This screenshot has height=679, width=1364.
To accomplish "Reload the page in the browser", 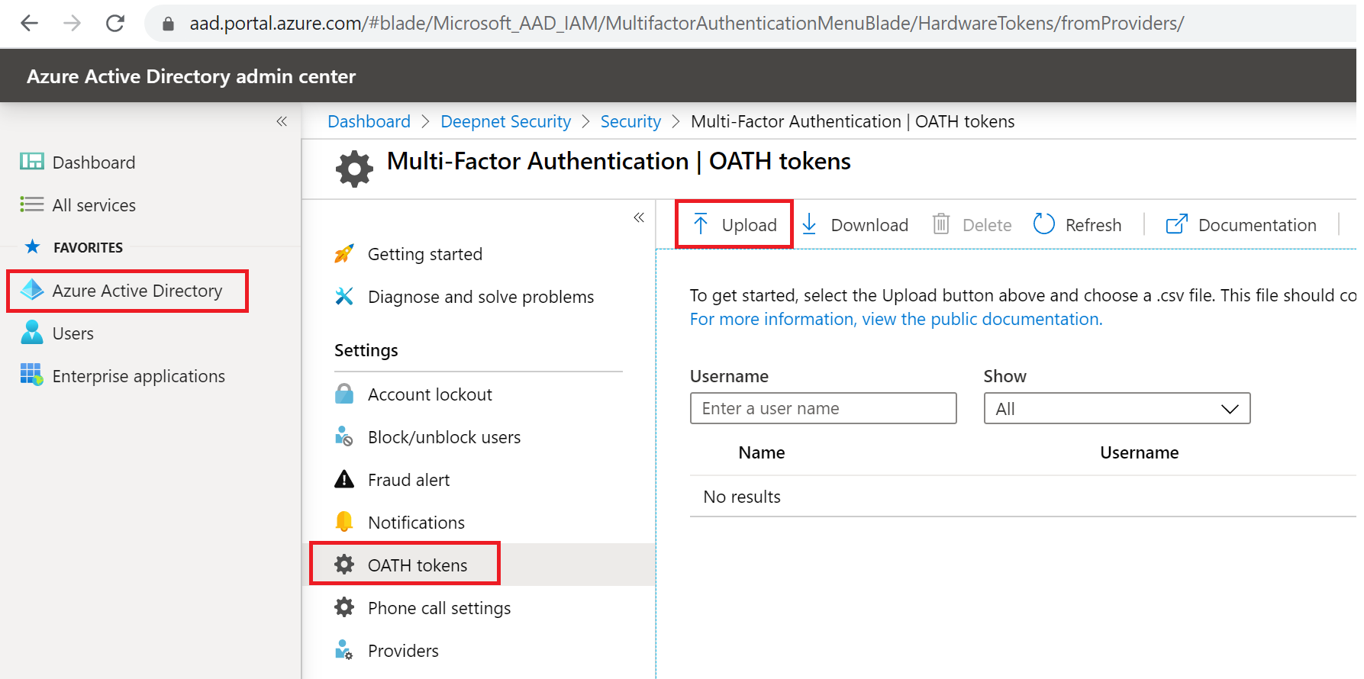I will pos(115,24).
